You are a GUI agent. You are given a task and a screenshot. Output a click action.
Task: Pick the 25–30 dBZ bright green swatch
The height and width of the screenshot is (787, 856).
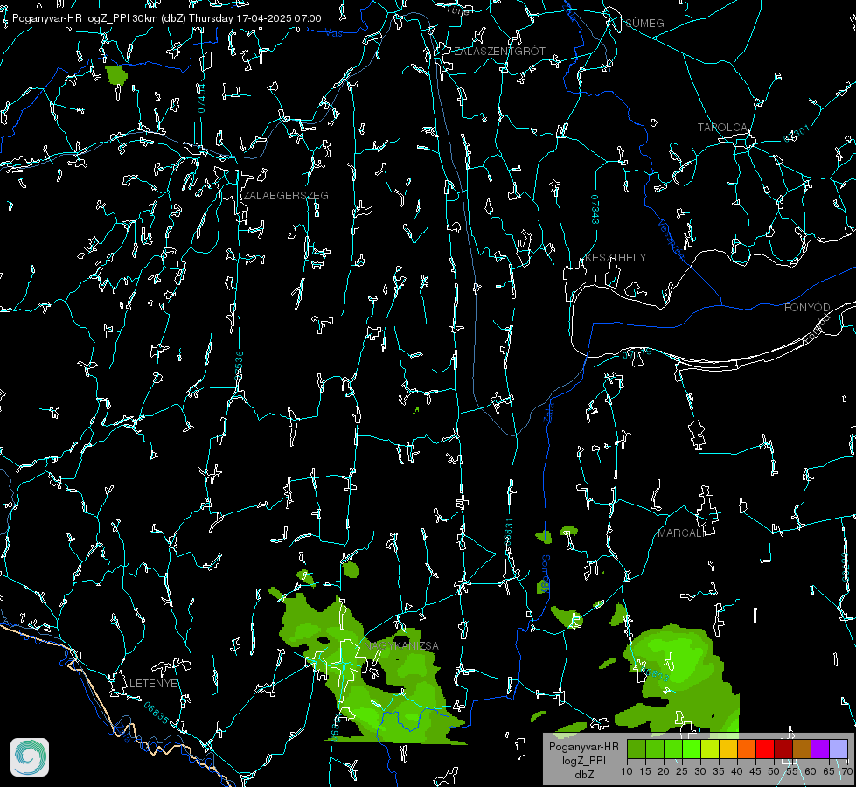point(692,749)
